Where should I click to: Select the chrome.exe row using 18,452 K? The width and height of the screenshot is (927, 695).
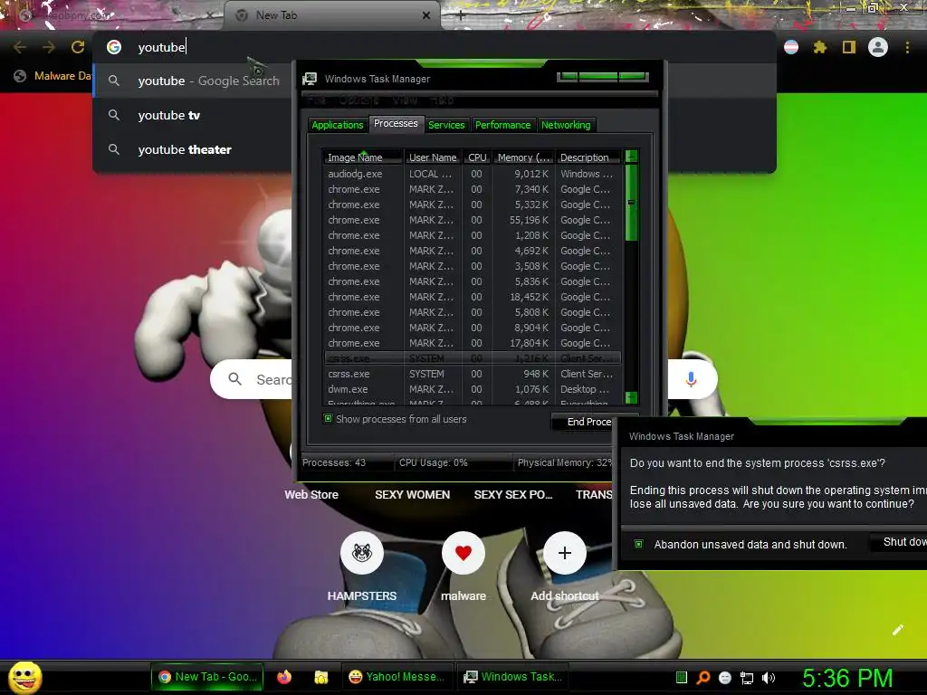pyautogui.click(x=472, y=297)
